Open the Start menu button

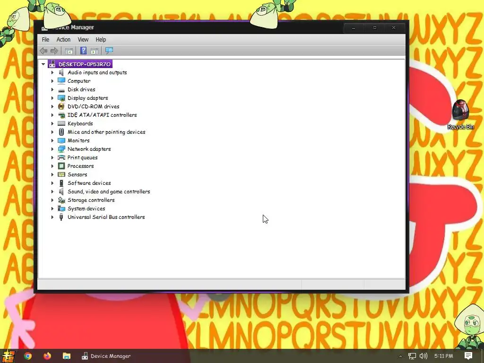tap(8, 356)
